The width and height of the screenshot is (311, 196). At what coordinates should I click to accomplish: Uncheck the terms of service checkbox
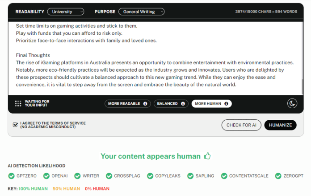[15, 125]
